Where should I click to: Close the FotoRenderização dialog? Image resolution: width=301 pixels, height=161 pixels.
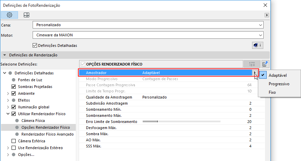(265, 5)
